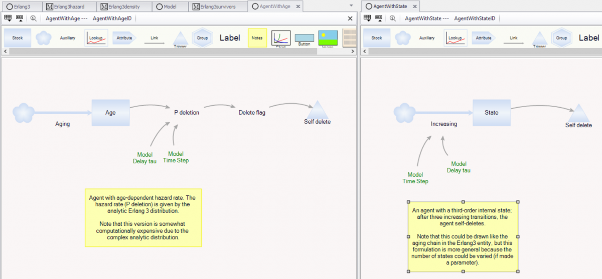Viewport: 602px width, 279px height.
Task: Select the Stock tool in AgentWithAge palette
Action: pyautogui.click(x=18, y=38)
